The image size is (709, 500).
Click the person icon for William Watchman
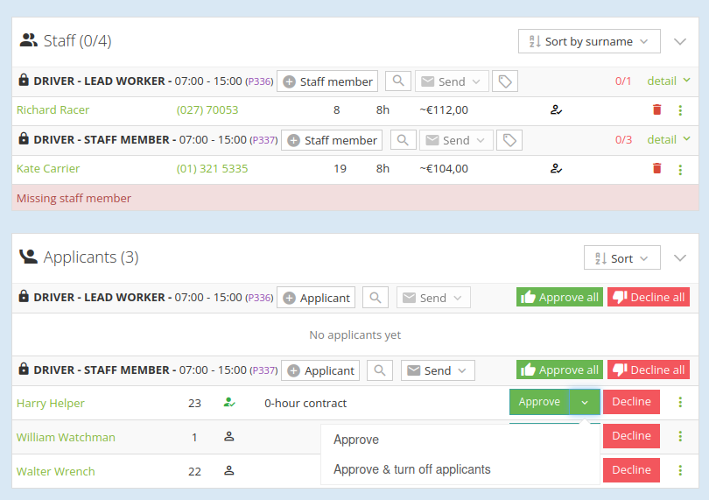[x=229, y=436]
